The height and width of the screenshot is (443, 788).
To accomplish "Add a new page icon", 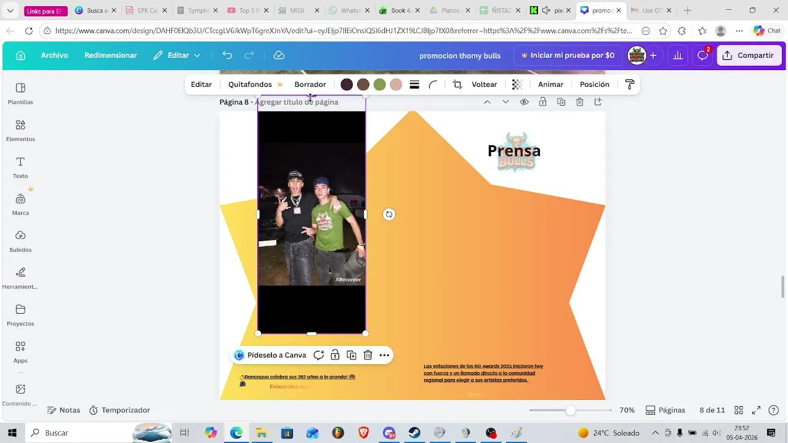I will [x=598, y=102].
